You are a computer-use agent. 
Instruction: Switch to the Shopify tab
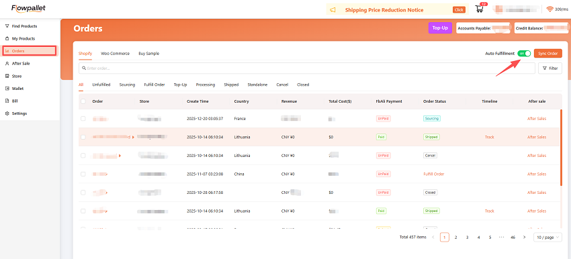tap(85, 54)
